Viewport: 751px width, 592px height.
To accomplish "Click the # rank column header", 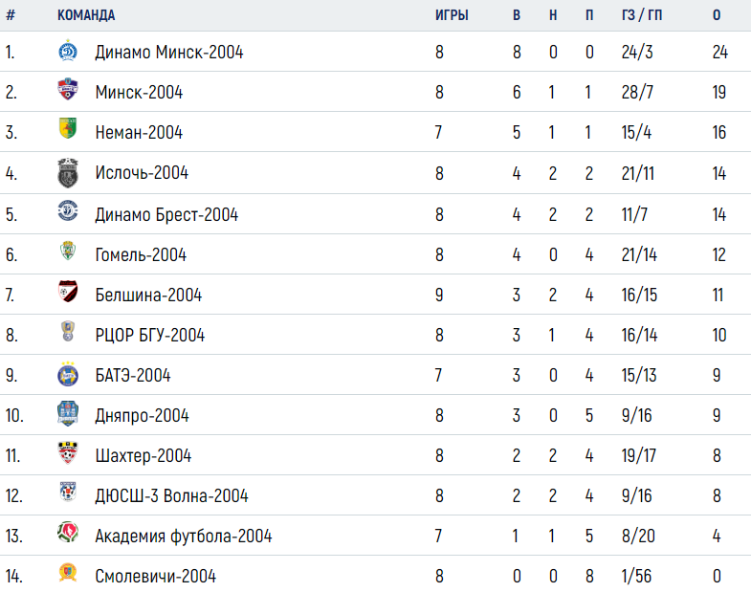I will point(11,15).
